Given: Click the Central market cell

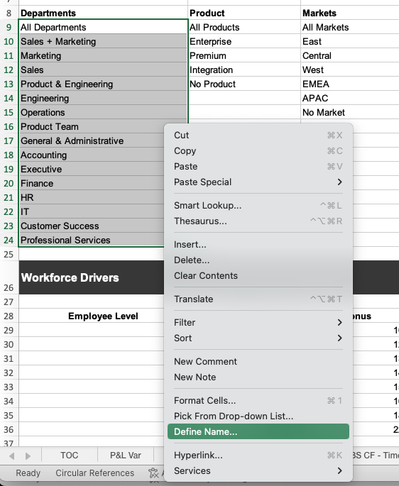Looking at the screenshot, I should pos(350,56).
